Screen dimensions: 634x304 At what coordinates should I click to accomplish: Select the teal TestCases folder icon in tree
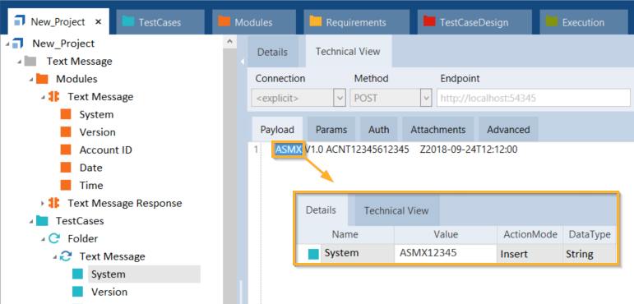(42, 221)
